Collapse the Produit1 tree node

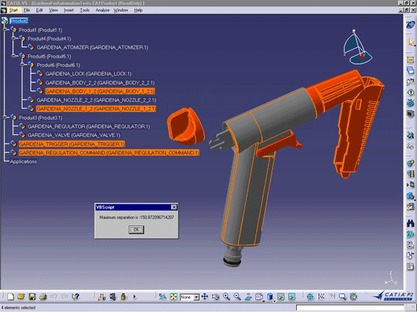pos(5,30)
